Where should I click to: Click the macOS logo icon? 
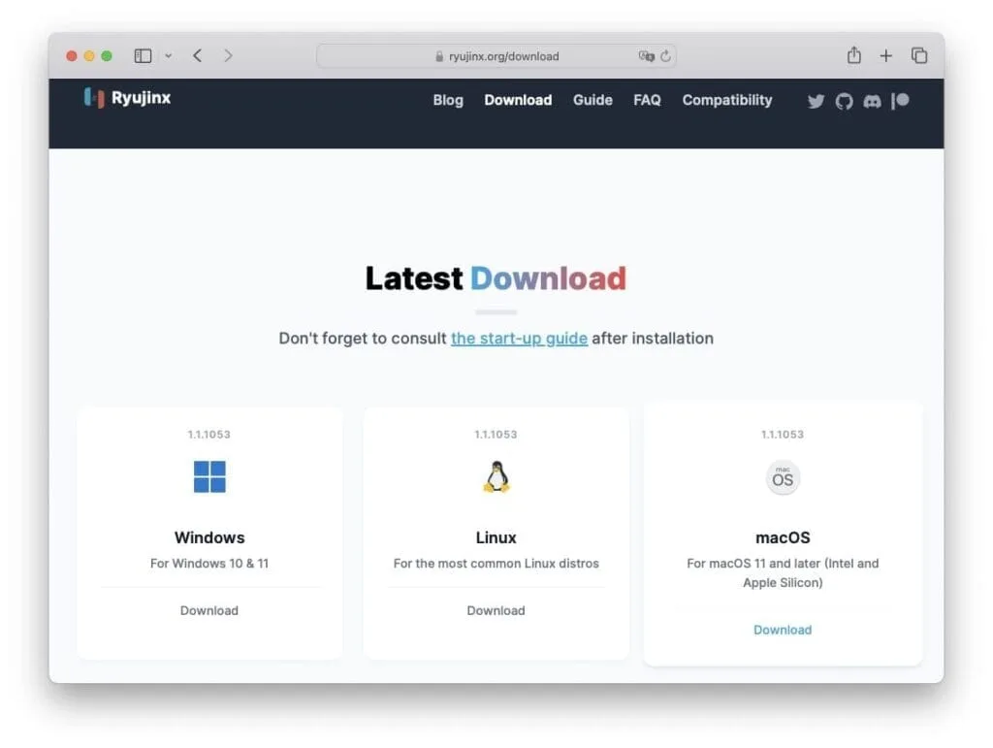coord(783,478)
